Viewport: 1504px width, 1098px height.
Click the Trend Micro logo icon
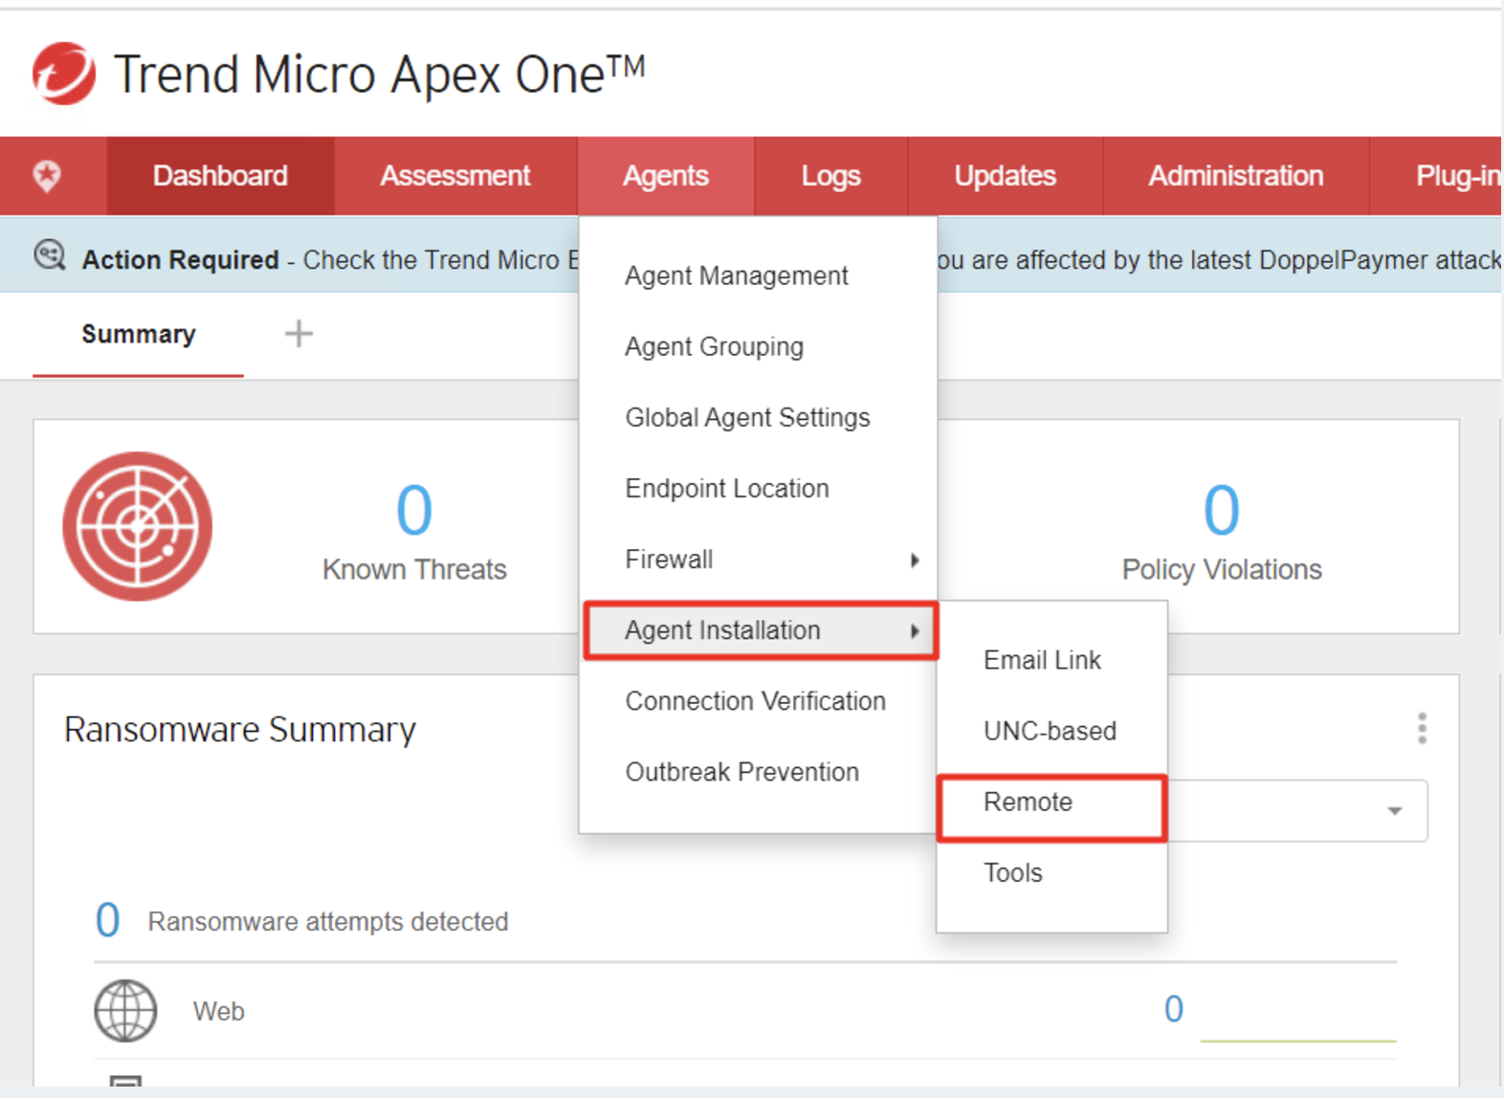tap(64, 74)
